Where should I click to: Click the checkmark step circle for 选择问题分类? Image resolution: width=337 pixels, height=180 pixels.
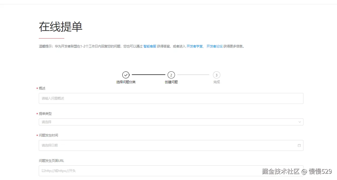[126, 75]
